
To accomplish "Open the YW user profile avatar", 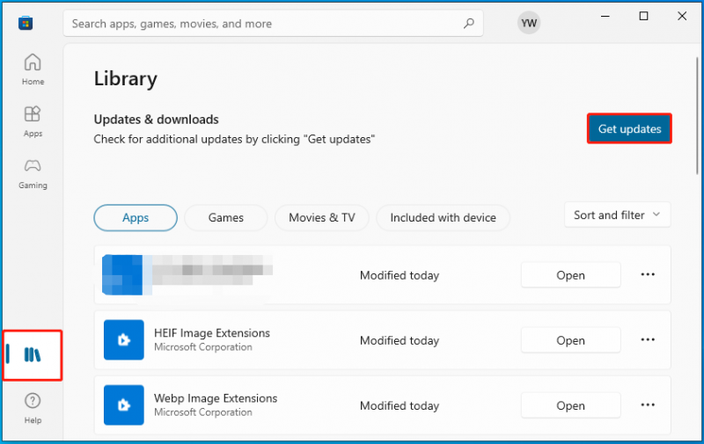I will tap(529, 23).
